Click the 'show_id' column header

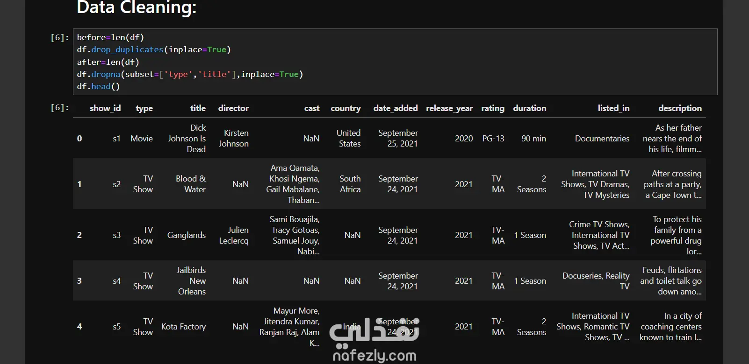pos(105,108)
